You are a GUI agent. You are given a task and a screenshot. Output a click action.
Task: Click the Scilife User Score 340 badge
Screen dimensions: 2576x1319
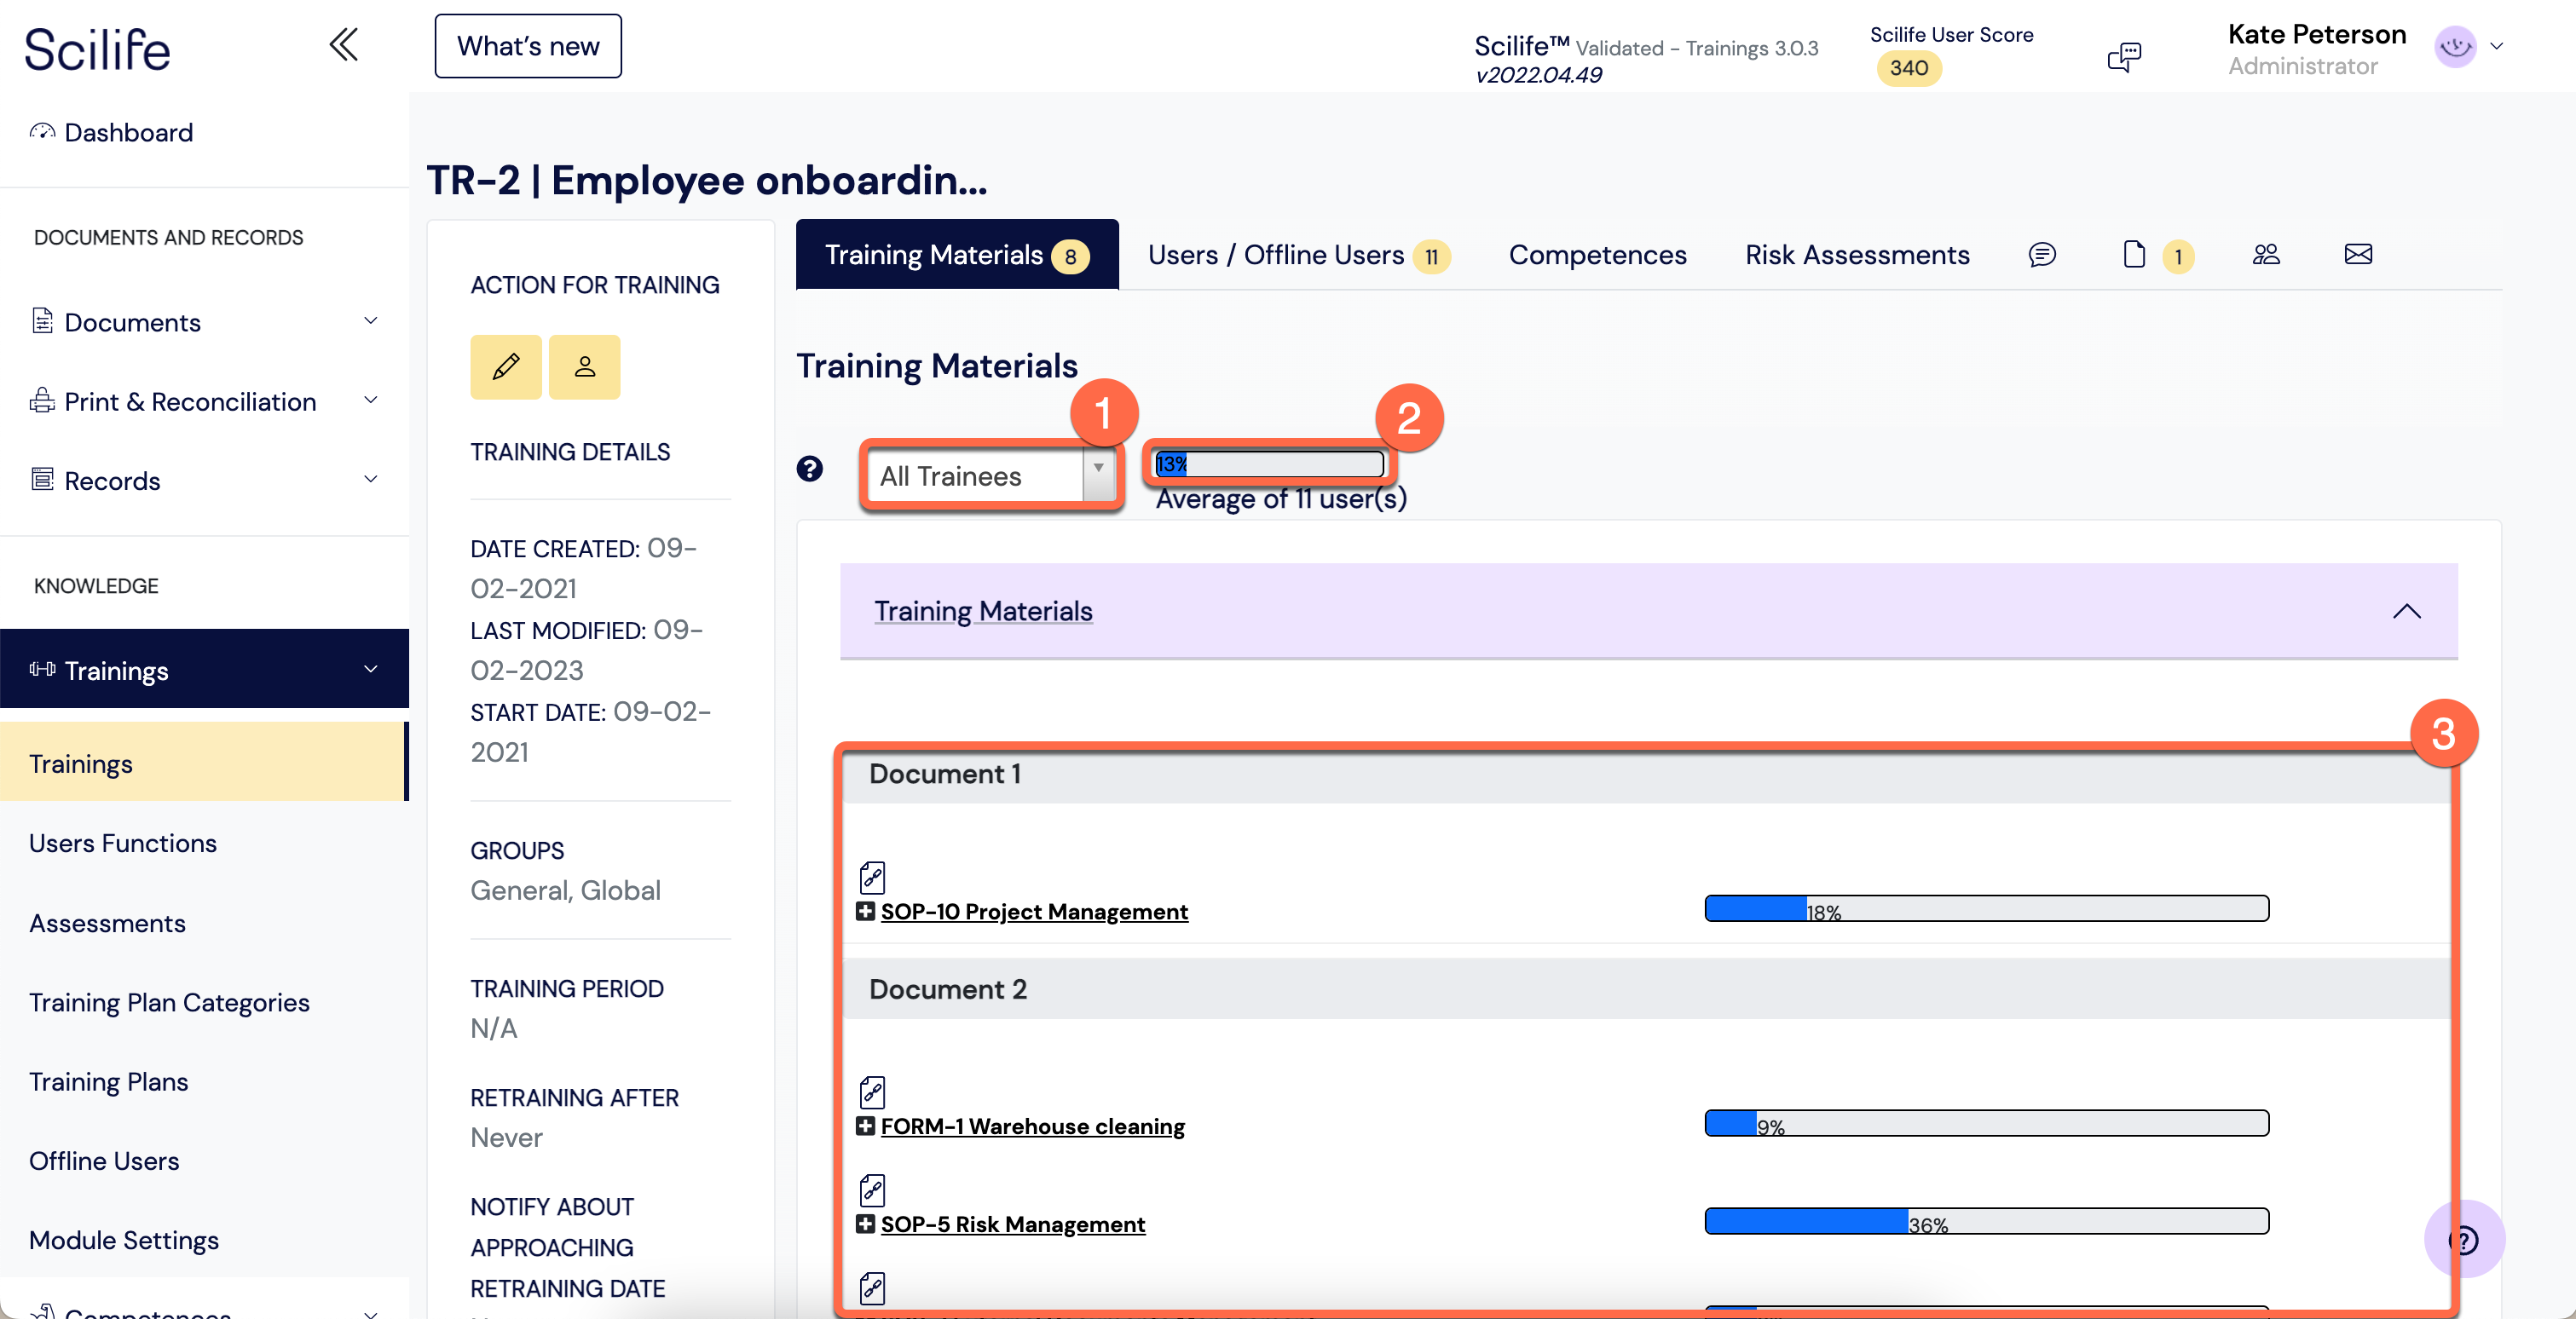1908,68
